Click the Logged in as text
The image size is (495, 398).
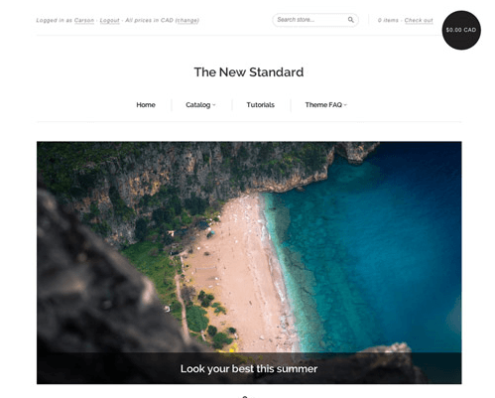pos(54,20)
